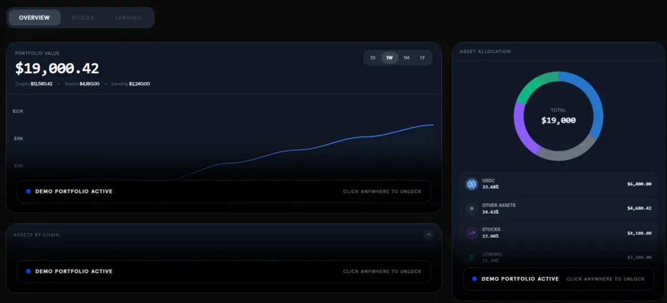Click the green segment of donut chart
667x303 pixels.
pos(534,86)
